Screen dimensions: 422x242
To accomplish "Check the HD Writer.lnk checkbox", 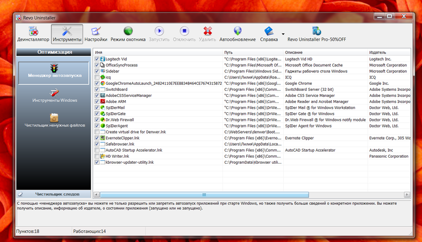I will coord(97,156).
